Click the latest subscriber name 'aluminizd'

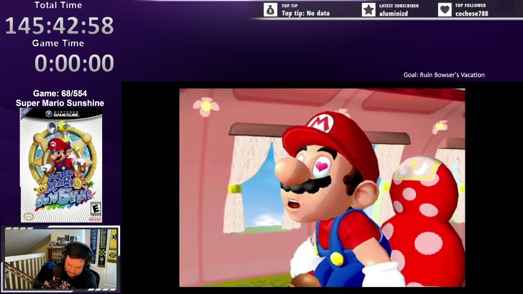point(393,13)
